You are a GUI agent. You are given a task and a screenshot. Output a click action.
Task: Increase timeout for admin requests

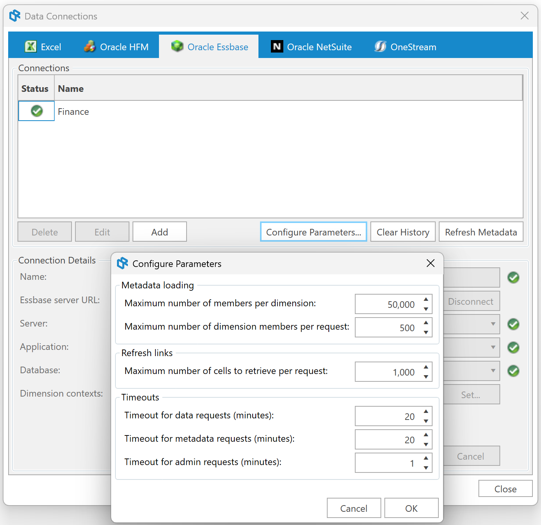point(426,458)
